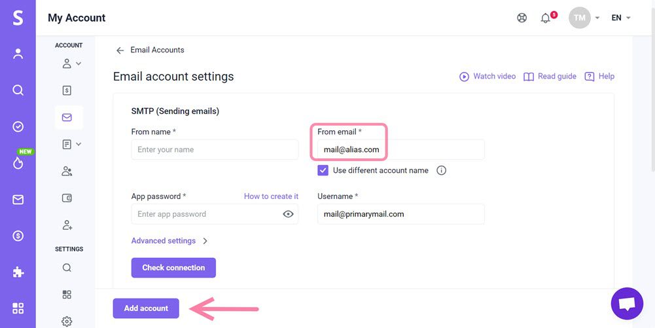655x328 pixels.
Task: Toggle app password visibility eye icon
Action: (288, 214)
